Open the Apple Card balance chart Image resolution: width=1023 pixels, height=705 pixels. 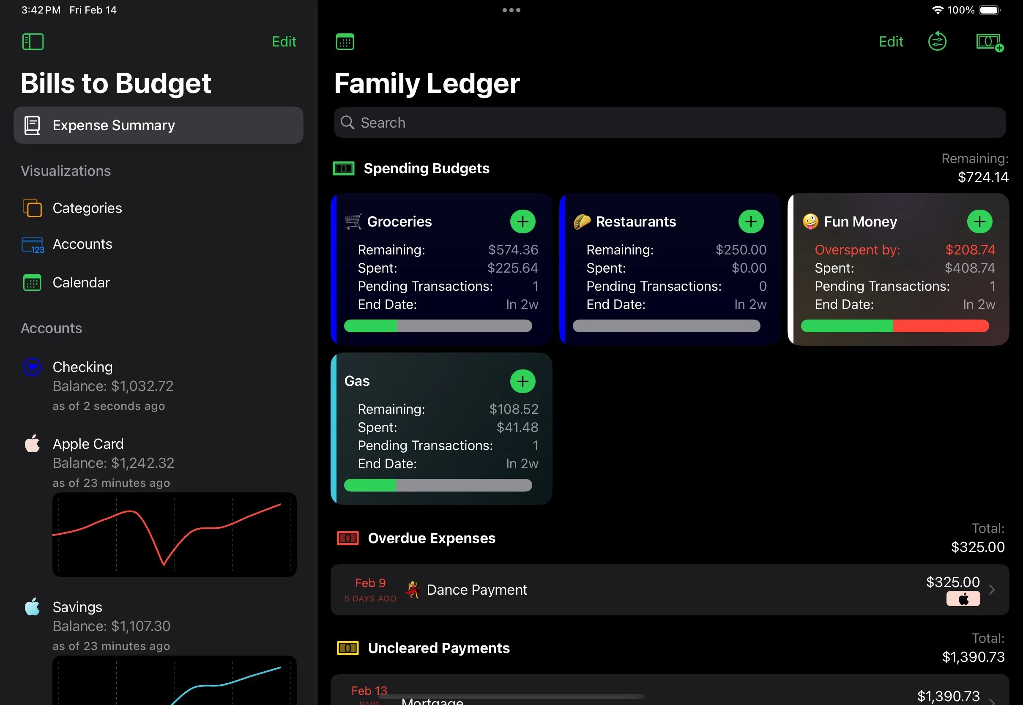coord(174,535)
